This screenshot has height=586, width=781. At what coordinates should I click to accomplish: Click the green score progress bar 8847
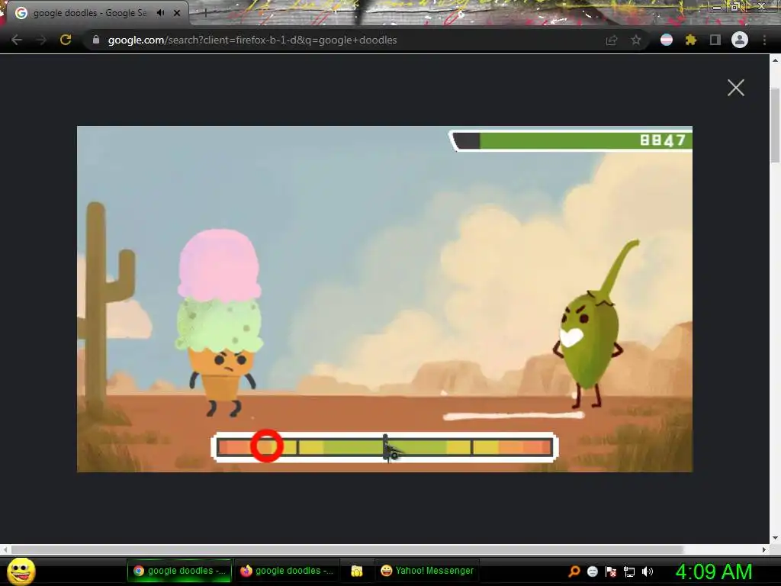pyautogui.click(x=570, y=140)
